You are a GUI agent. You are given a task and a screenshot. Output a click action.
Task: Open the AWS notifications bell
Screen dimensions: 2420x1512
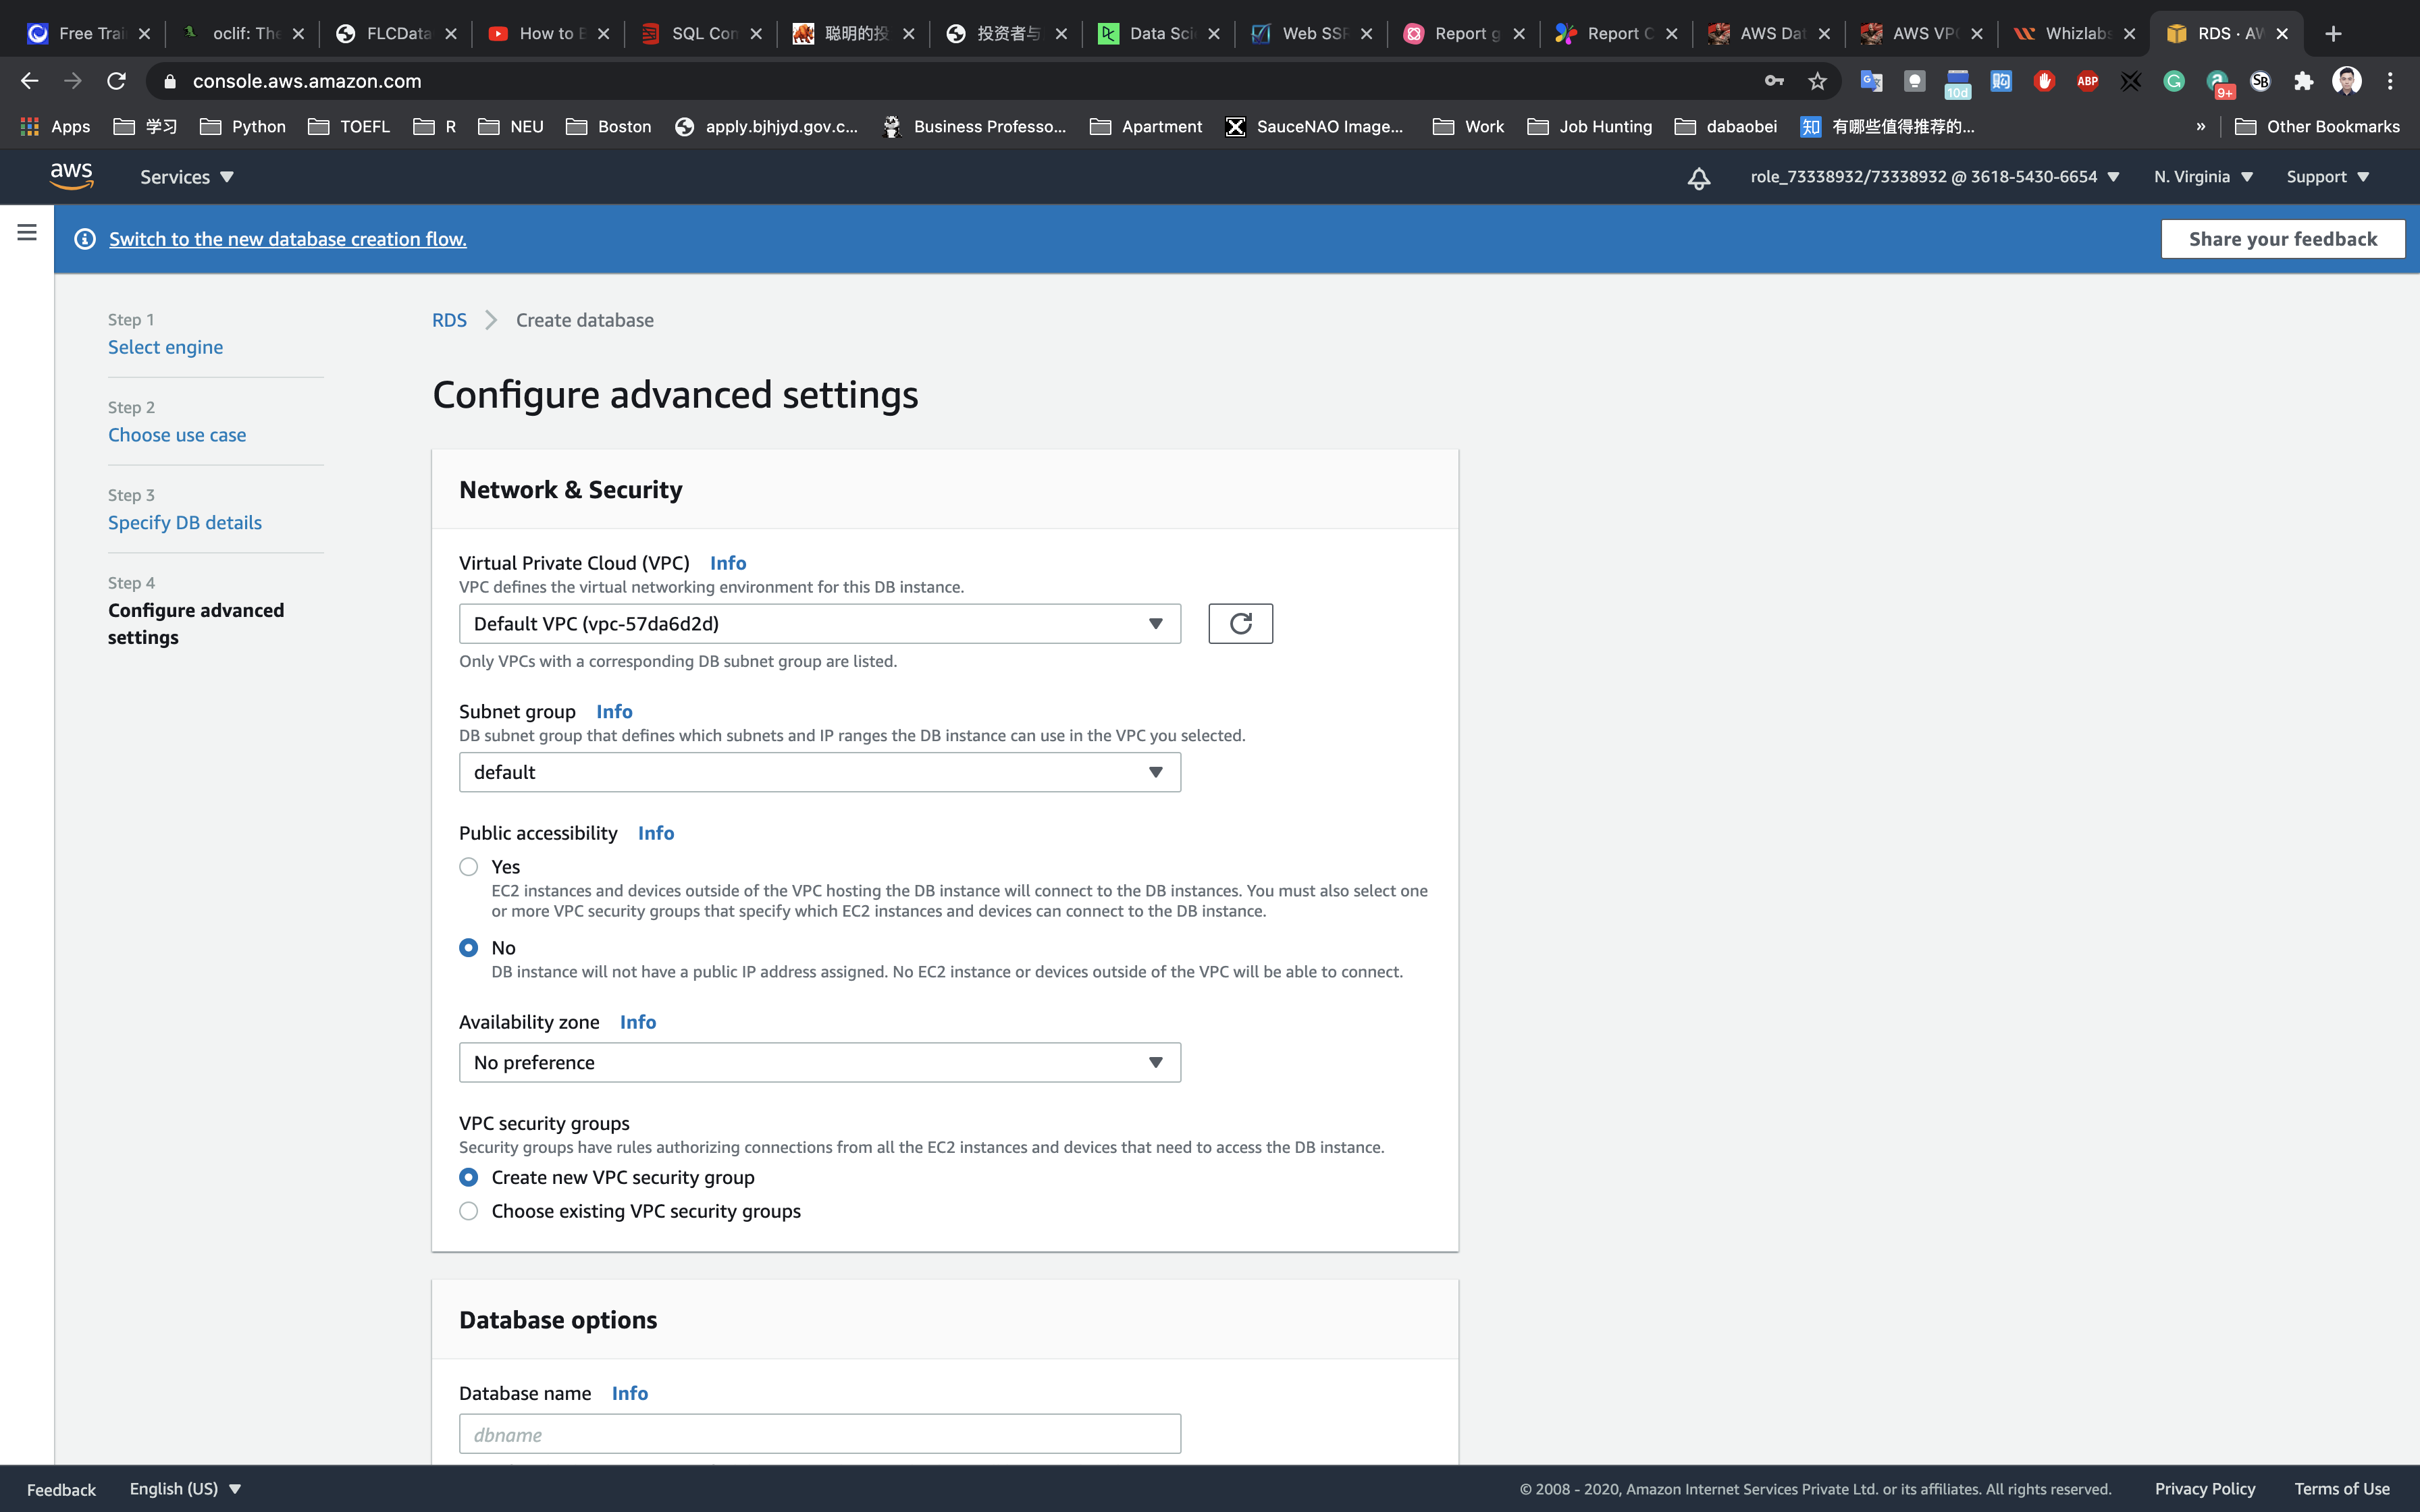(1698, 178)
